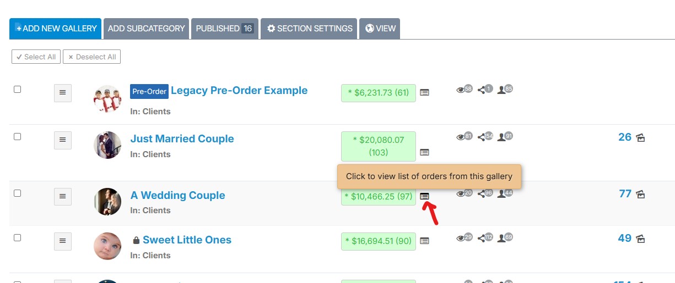The image size is (675, 283).
Task: Open order list icon for A Wedding Couple
Action: [x=424, y=196]
